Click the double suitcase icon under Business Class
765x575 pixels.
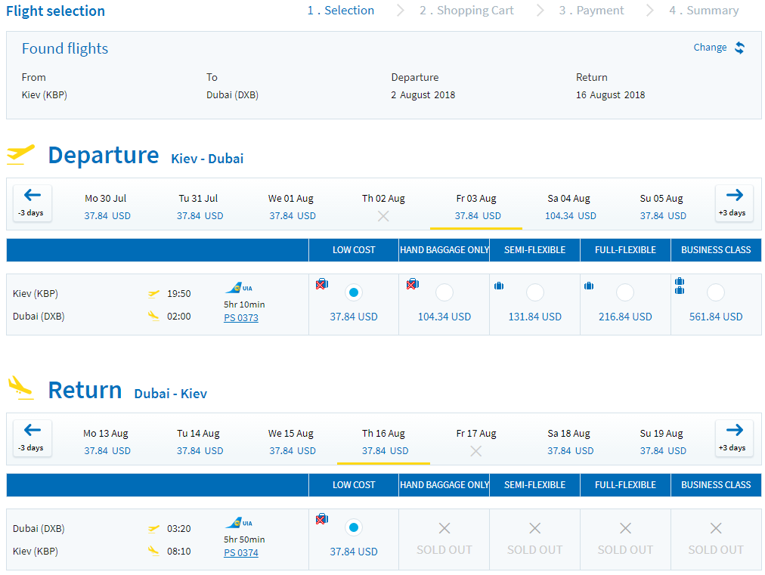point(679,286)
